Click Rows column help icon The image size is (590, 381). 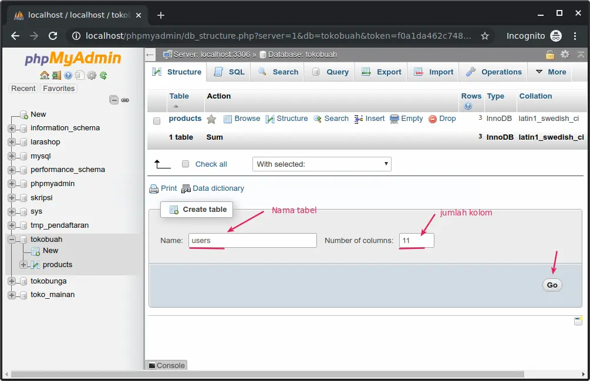pyautogui.click(x=468, y=106)
